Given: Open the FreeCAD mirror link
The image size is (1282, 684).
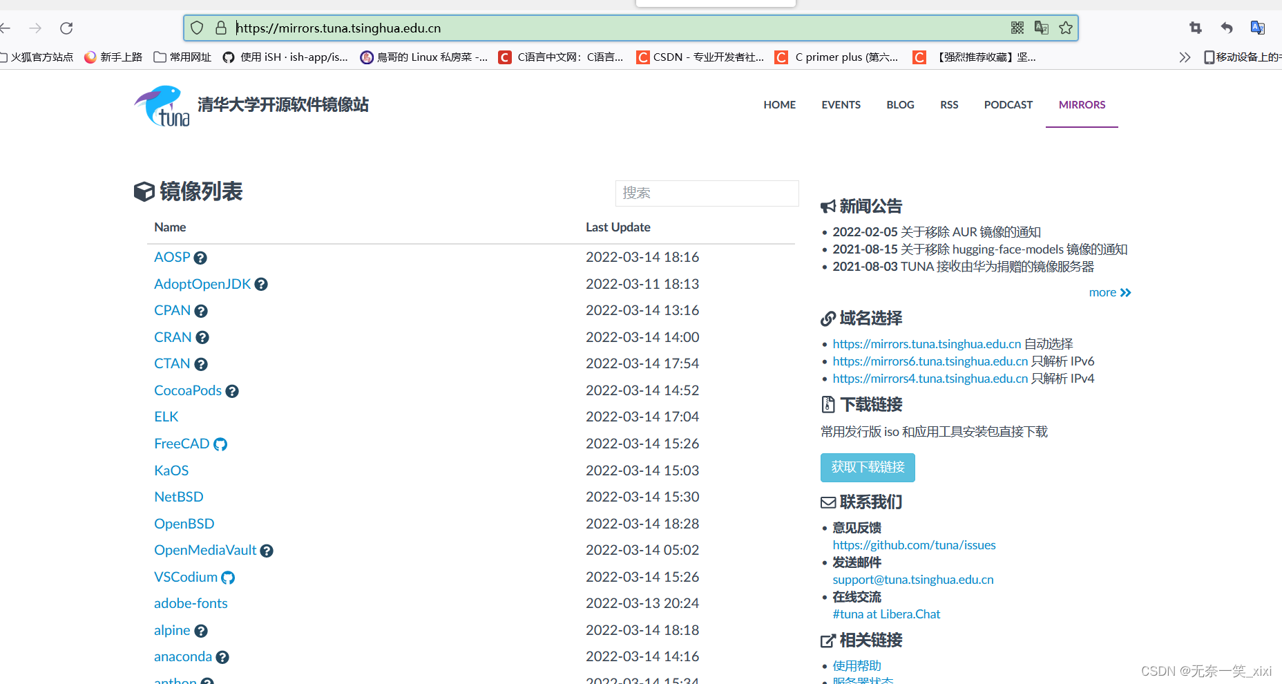Looking at the screenshot, I should click(x=182, y=444).
